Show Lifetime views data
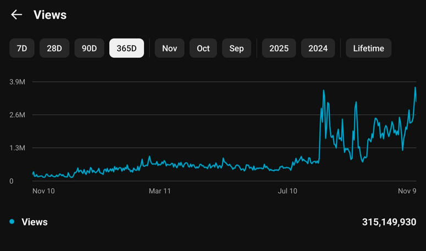 [x=368, y=48]
